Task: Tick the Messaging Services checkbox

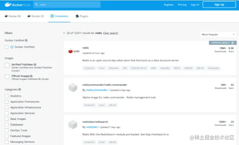Action: (7, 142)
